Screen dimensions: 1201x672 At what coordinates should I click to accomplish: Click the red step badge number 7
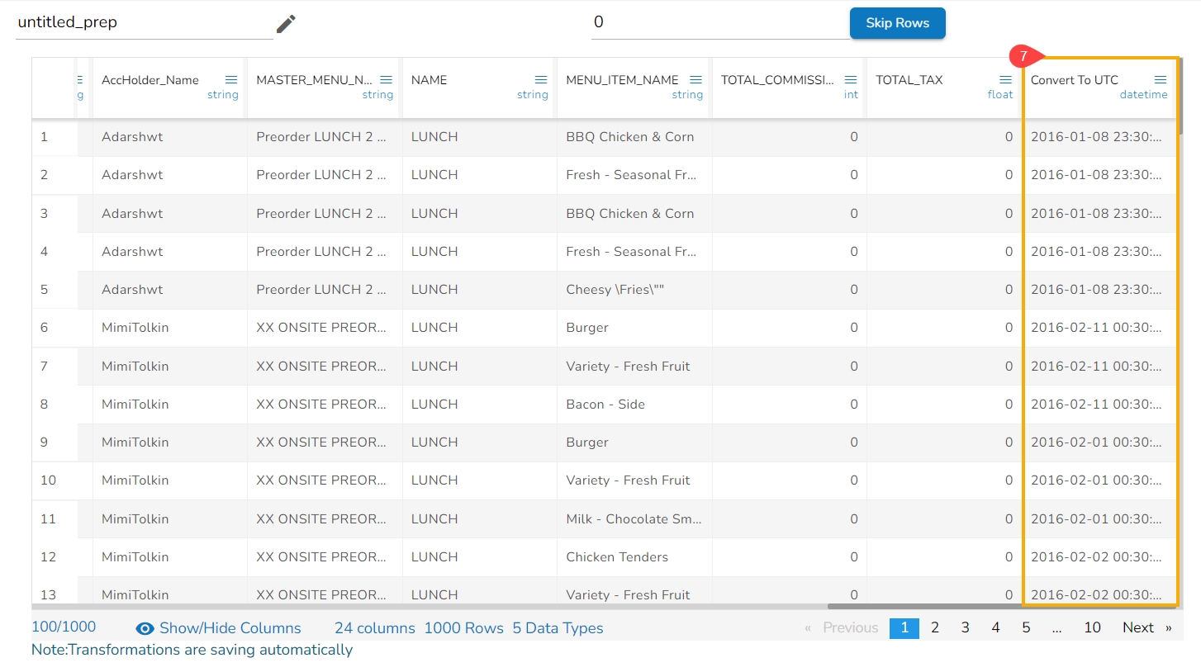coord(1023,57)
